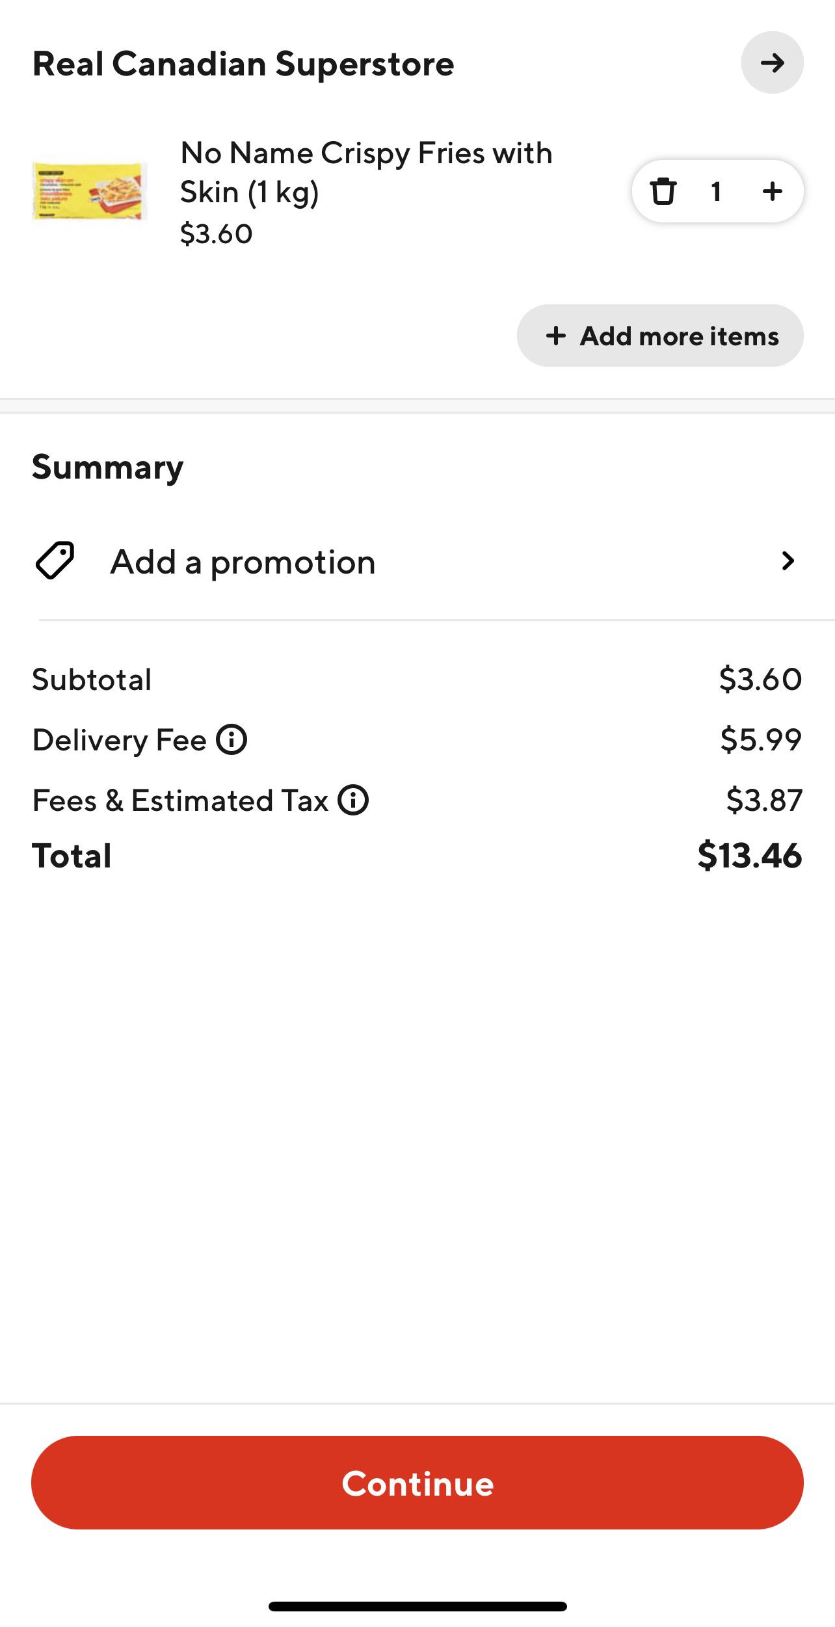
Task: Click the trash can beside quantity one
Action: pos(664,191)
